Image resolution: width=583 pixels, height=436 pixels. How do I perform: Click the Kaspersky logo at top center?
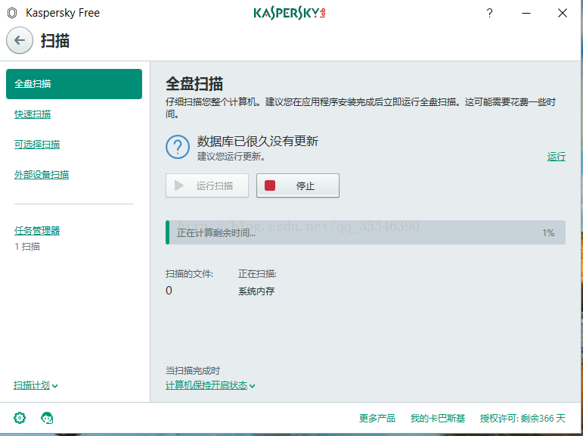pyautogui.click(x=290, y=13)
